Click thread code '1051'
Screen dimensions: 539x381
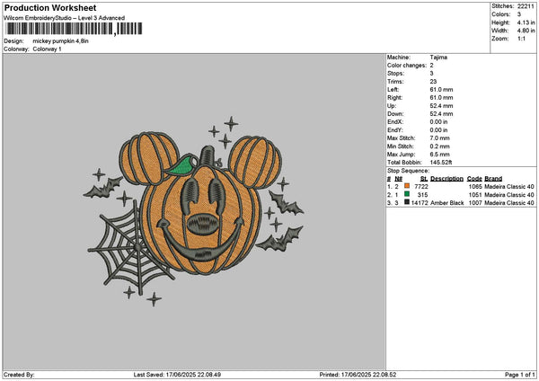[x=475, y=195]
